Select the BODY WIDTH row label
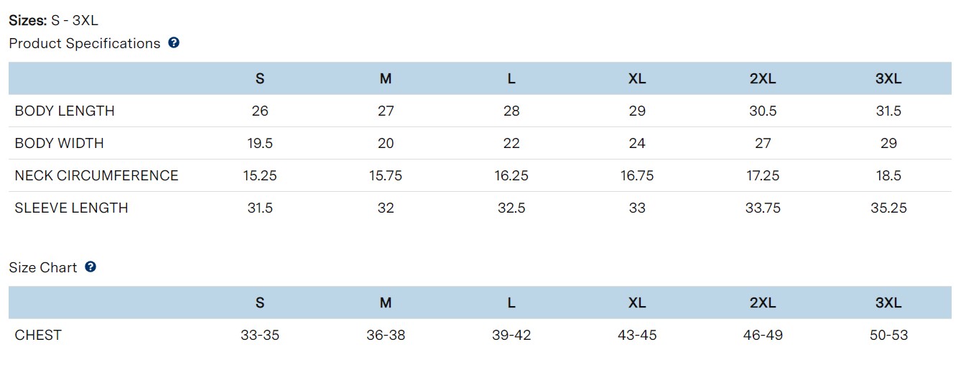 (x=60, y=144)
